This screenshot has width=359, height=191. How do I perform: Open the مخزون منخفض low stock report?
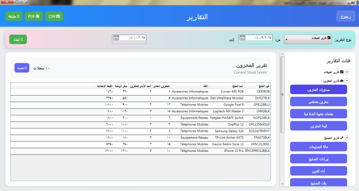tap(318, 102)
